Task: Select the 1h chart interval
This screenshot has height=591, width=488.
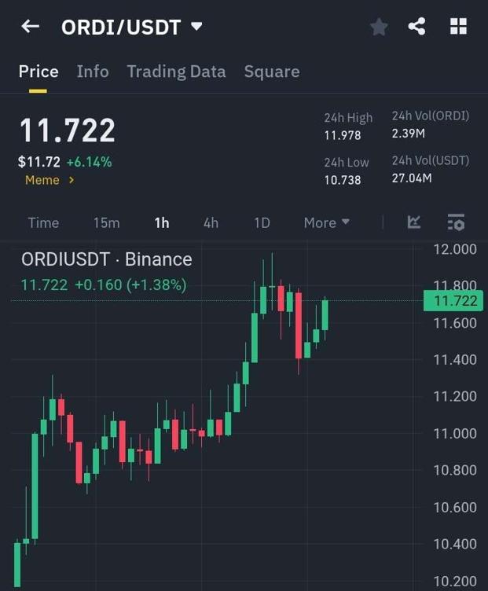Action: click(161, 222)
